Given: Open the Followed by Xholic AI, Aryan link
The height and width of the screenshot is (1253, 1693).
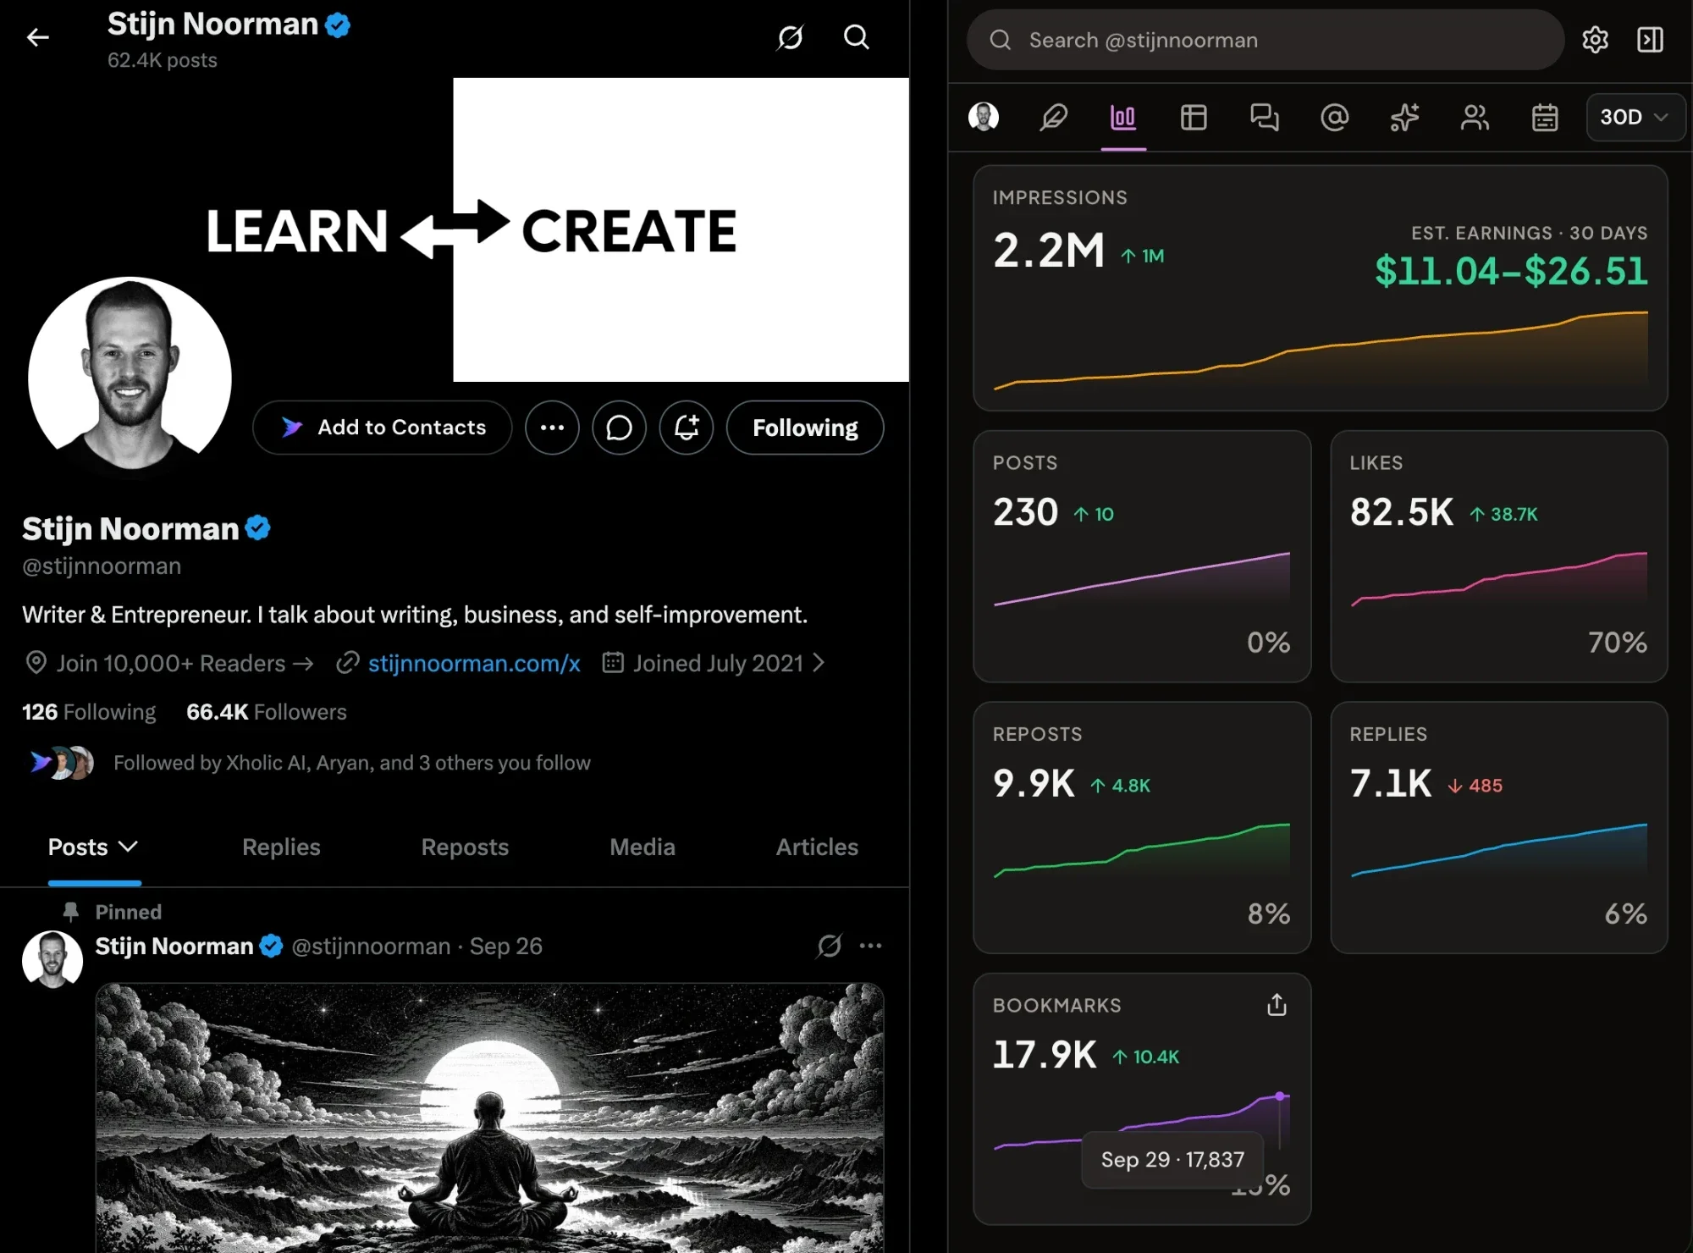Looking at the screenshot, I should pos(352,763).
